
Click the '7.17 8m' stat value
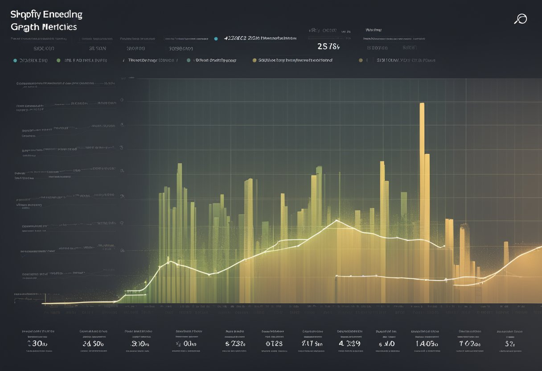[x=312, y=344]
